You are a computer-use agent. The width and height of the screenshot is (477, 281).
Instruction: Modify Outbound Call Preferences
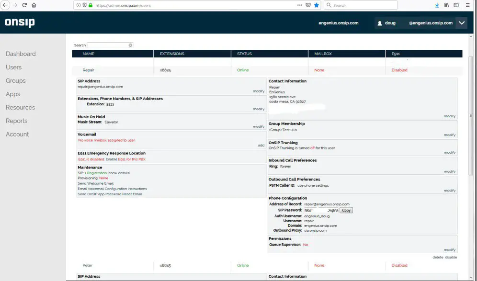click(x=449, y=191)
